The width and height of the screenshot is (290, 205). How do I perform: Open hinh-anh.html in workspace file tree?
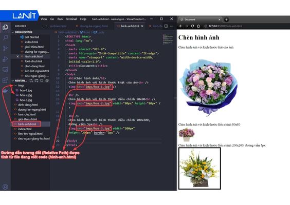point(27,124)
